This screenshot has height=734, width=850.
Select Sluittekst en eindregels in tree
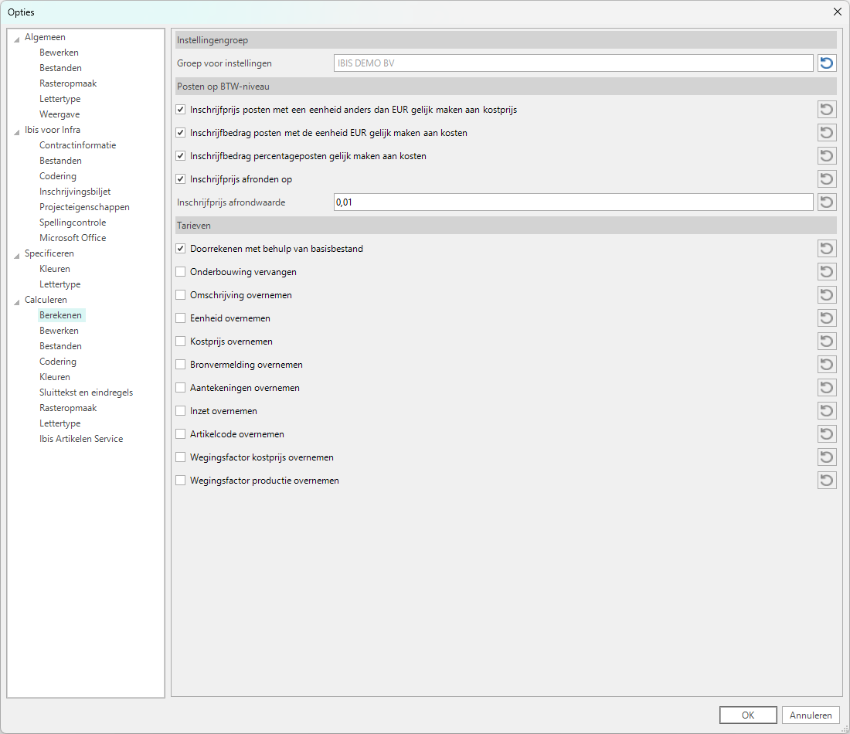[x=86, y=392]
